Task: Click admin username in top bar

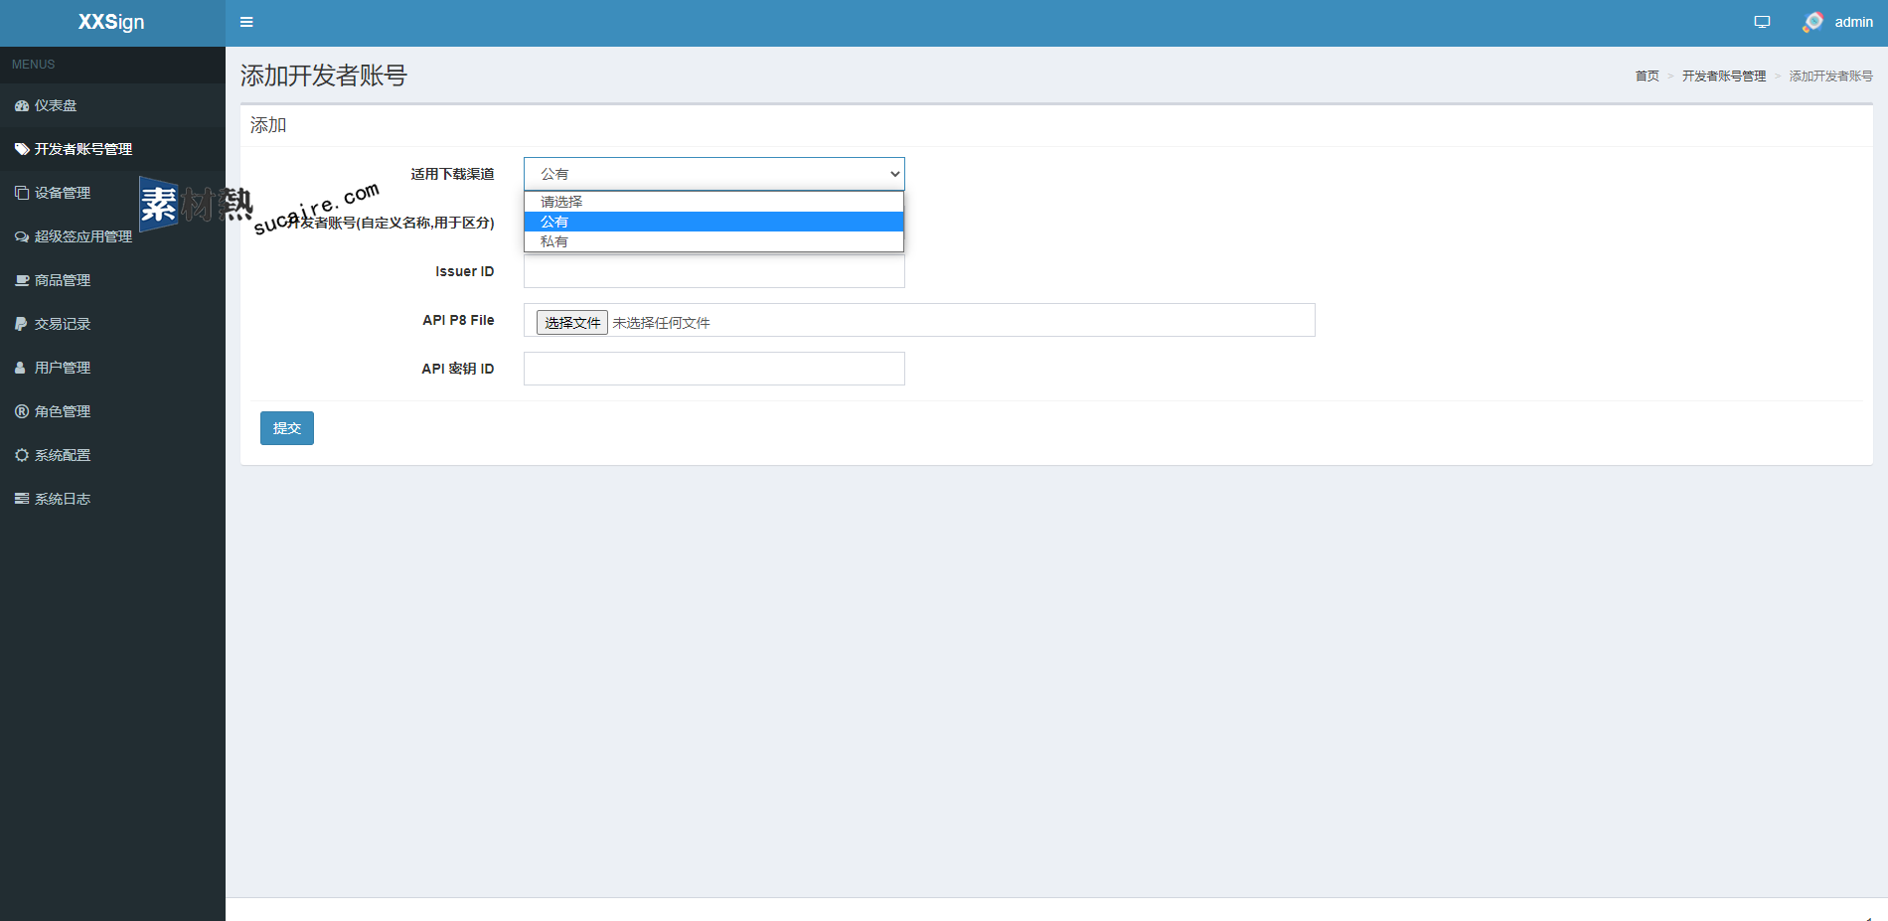Action: (x=1853, y=22)
